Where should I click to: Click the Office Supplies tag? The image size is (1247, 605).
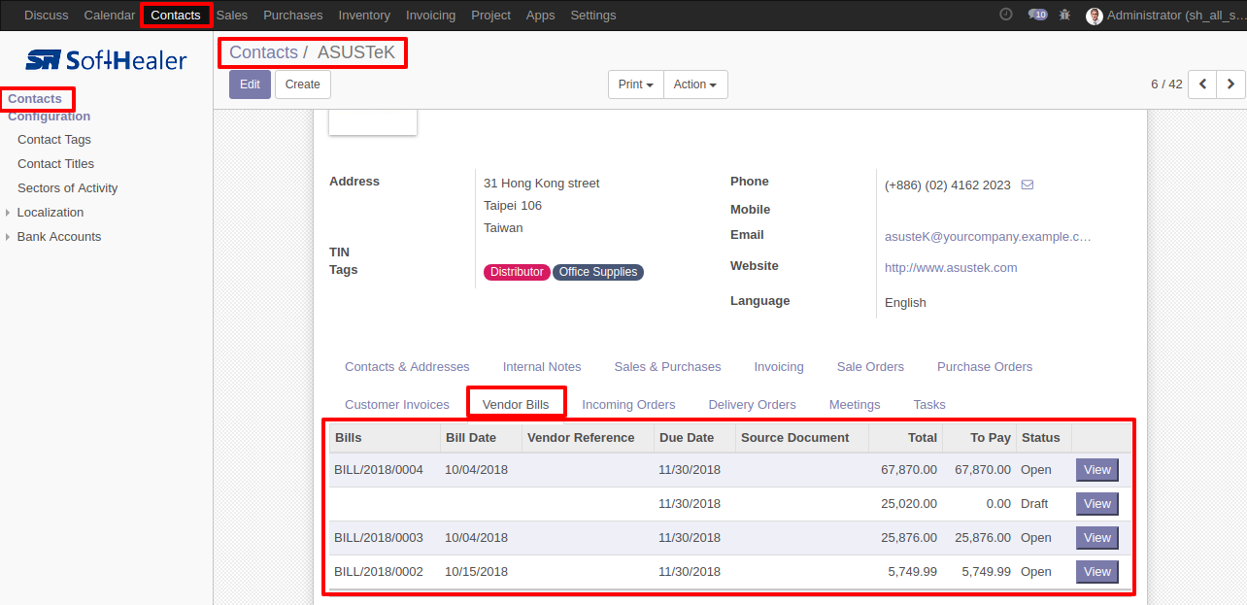tap(598, 273)
